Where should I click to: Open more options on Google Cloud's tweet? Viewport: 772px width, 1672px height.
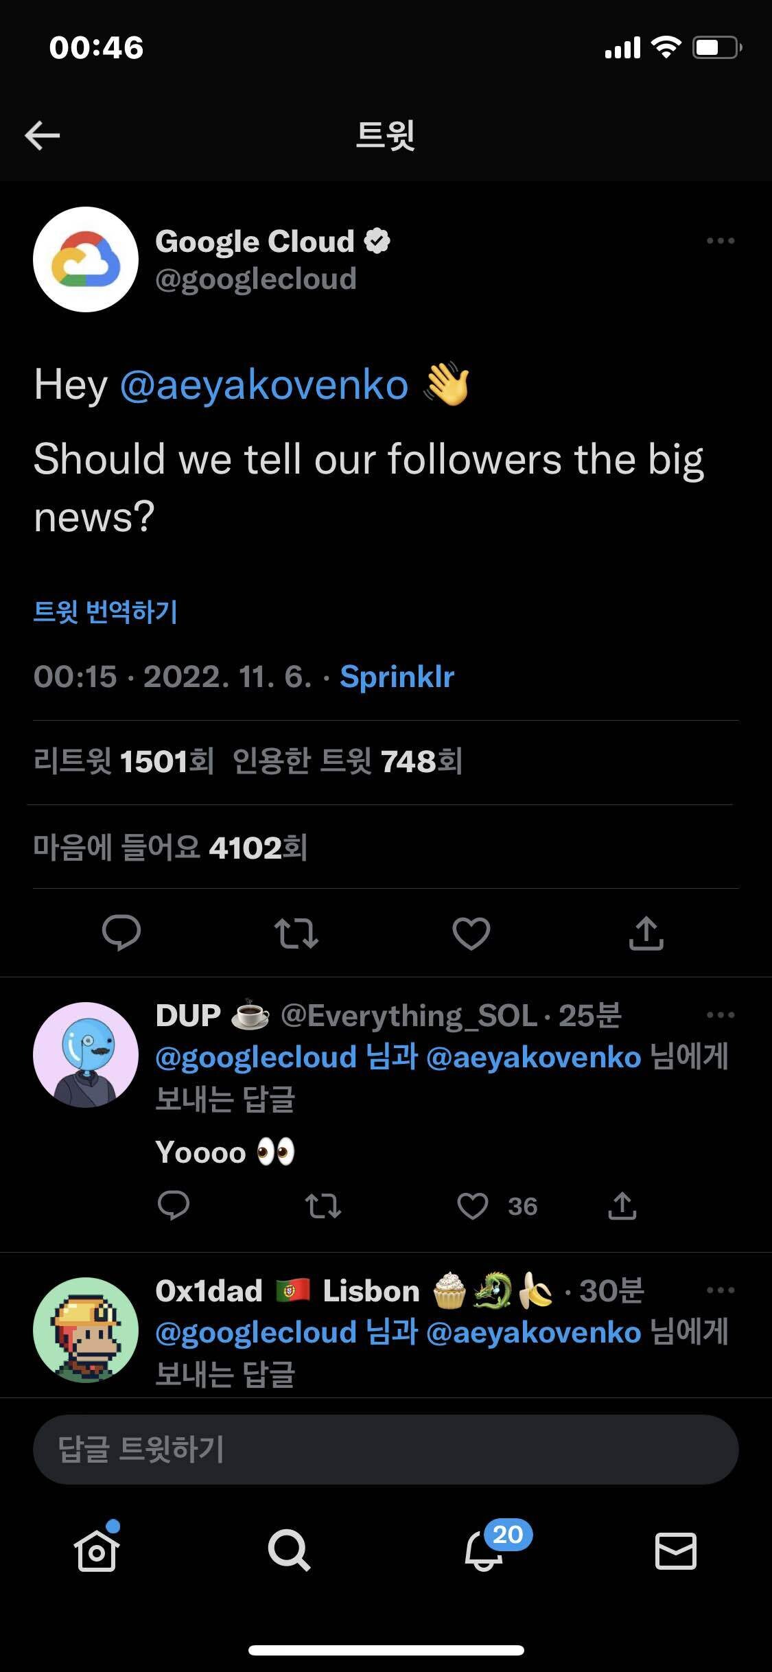720,241
